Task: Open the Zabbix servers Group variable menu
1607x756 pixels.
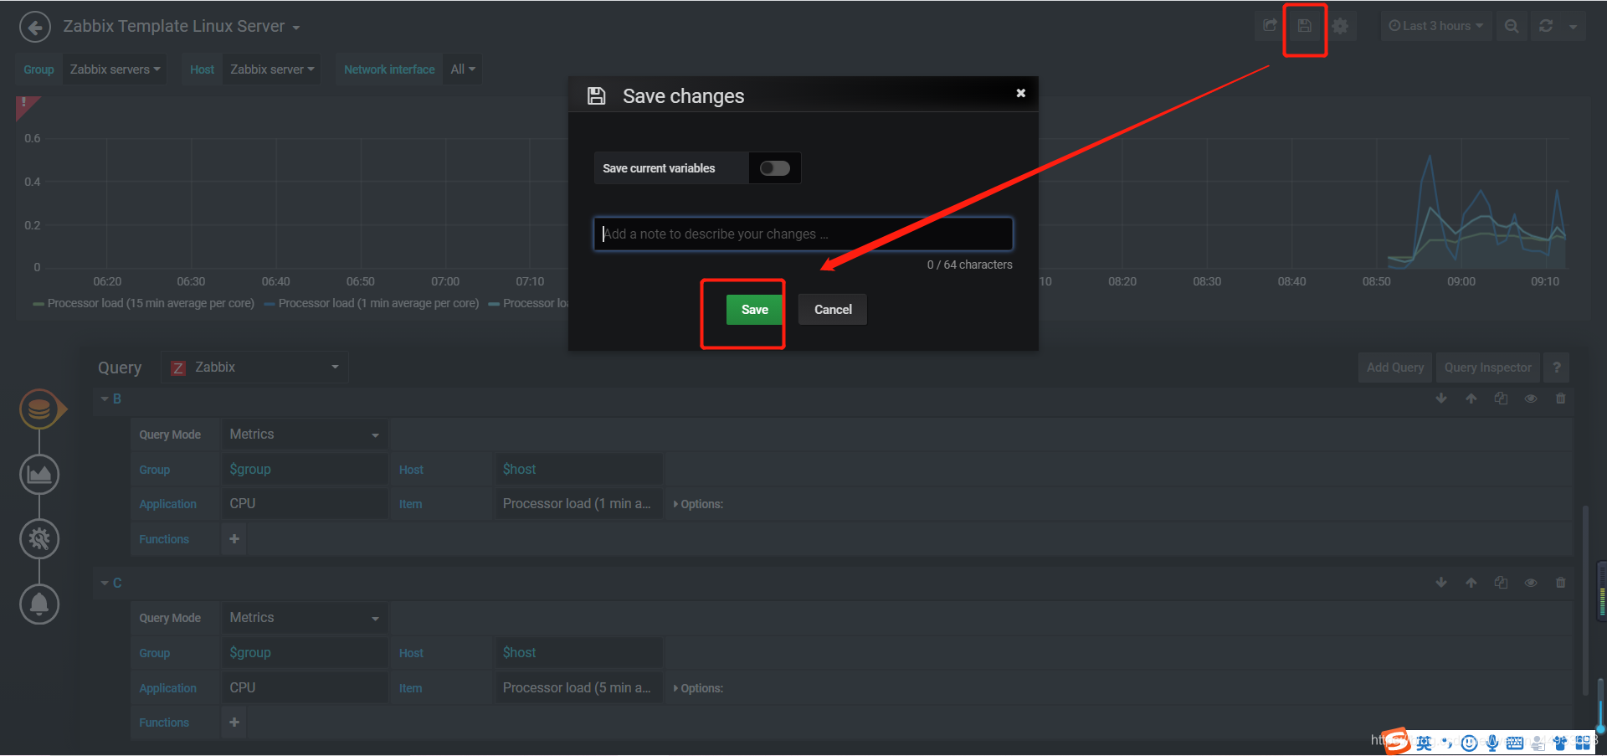Action: (115, 69)
